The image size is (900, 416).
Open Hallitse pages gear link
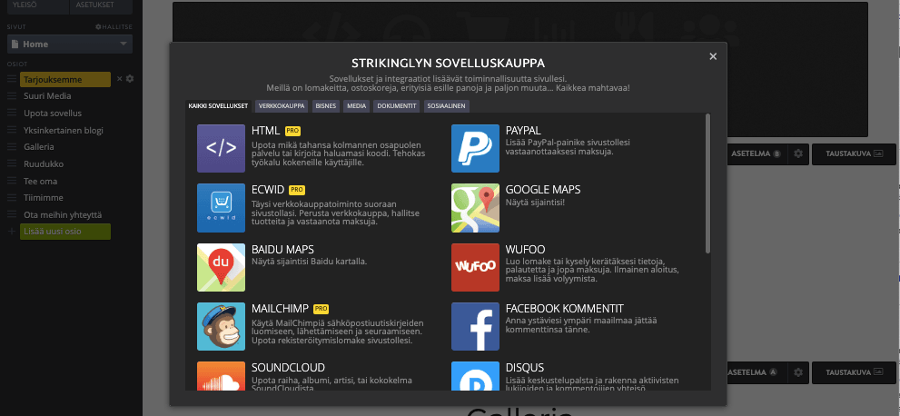(114, 27)
